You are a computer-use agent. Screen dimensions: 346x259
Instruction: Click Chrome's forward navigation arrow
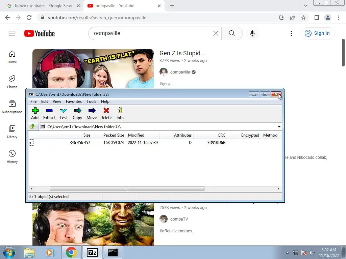18,18
